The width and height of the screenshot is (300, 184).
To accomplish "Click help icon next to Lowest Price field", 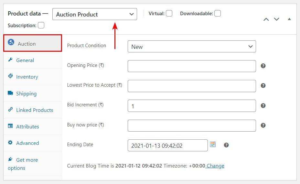I will [263, 86].
